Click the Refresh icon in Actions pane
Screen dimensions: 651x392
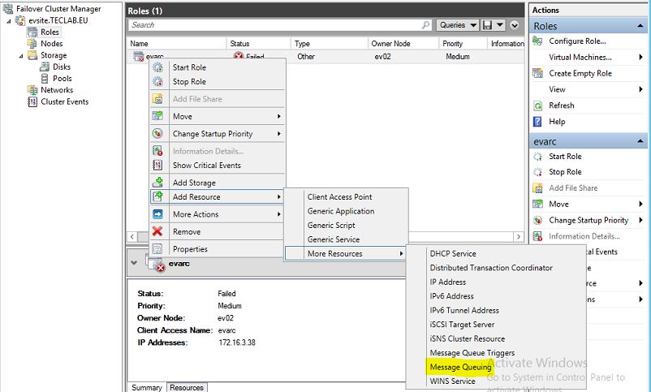click(x=539, y=106)
